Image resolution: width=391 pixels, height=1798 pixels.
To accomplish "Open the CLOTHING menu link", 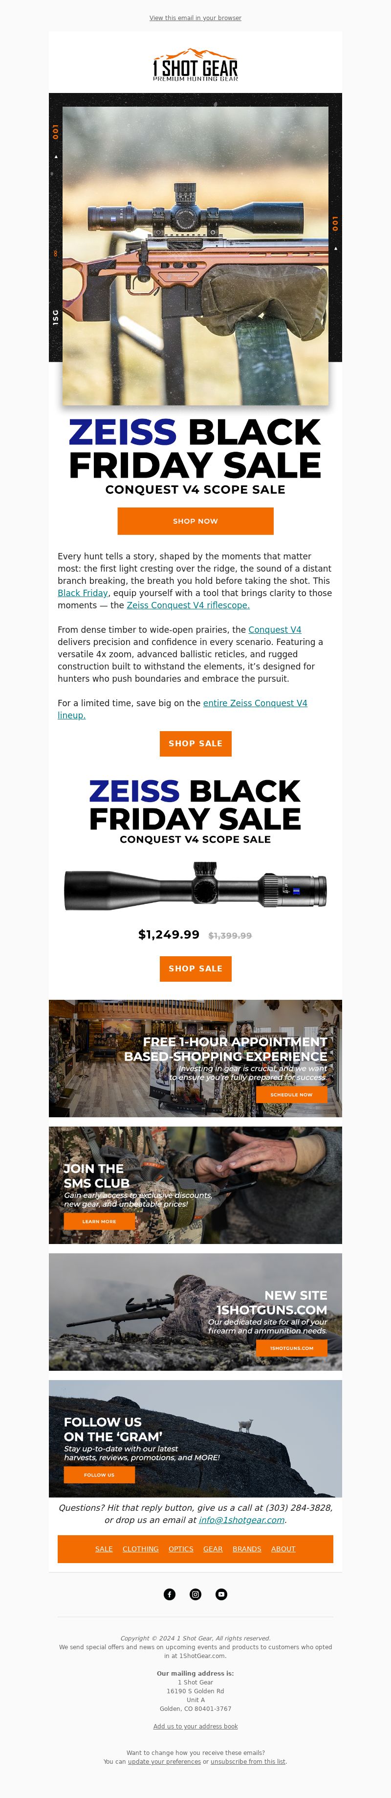I will tap(141, 1549).
